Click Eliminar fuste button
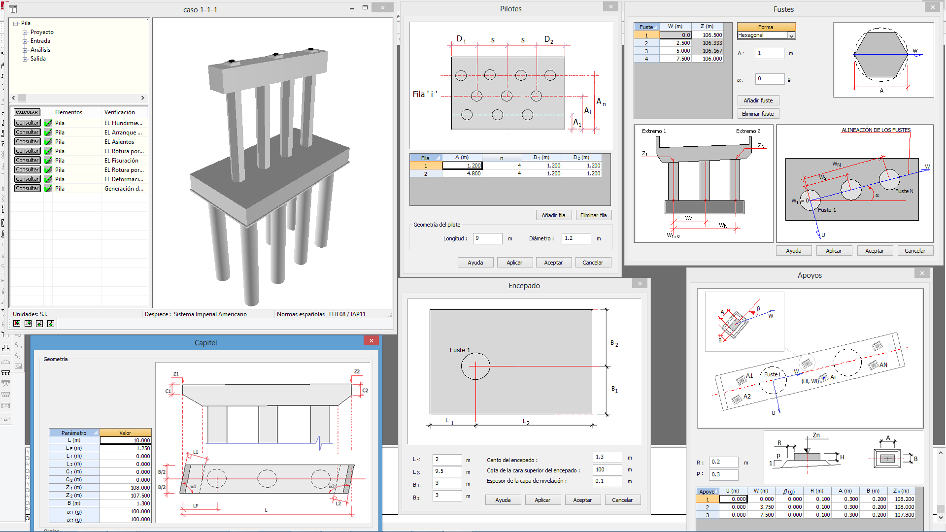 pyautogui.click(x=758, y=114)
